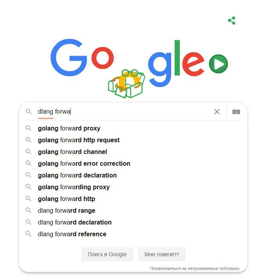The image size is (272, 277).
Task: Click the search icon beside "dlang forward range"
Action: (x=29, y=210)
